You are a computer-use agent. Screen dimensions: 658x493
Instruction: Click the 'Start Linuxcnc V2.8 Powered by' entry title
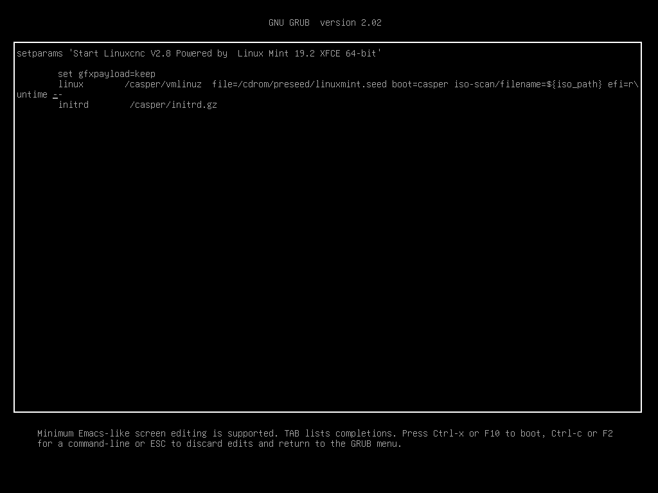[x=150, y=54]
